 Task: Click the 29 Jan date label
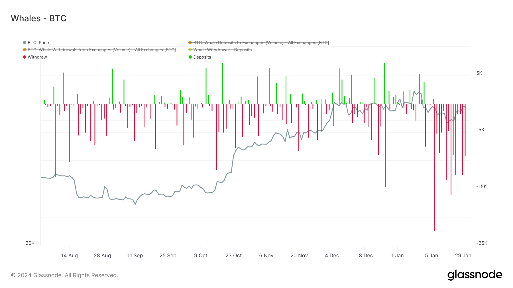point(463,255)
